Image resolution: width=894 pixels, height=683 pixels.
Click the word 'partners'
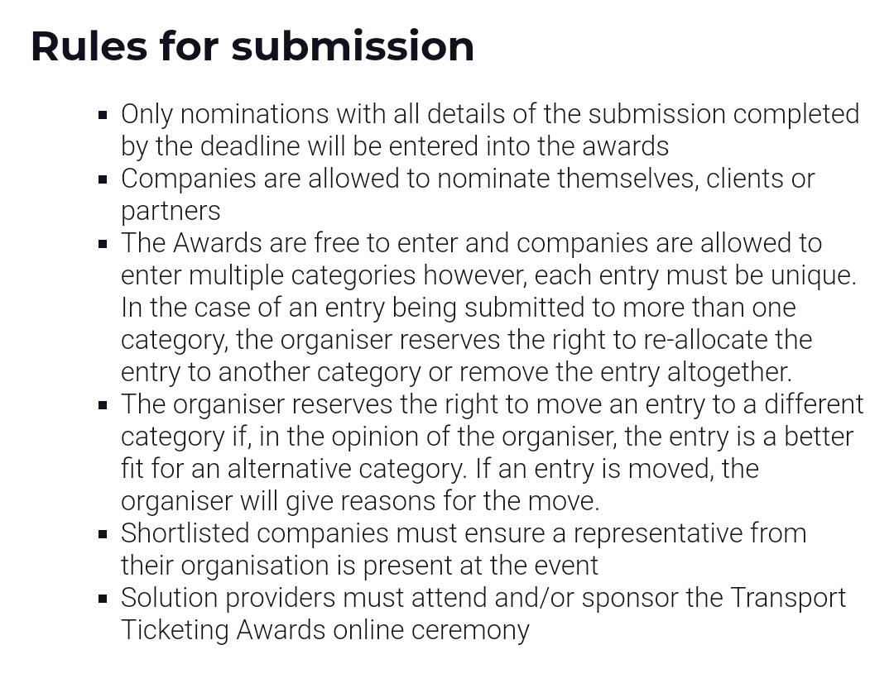click(x=171, y=212)
